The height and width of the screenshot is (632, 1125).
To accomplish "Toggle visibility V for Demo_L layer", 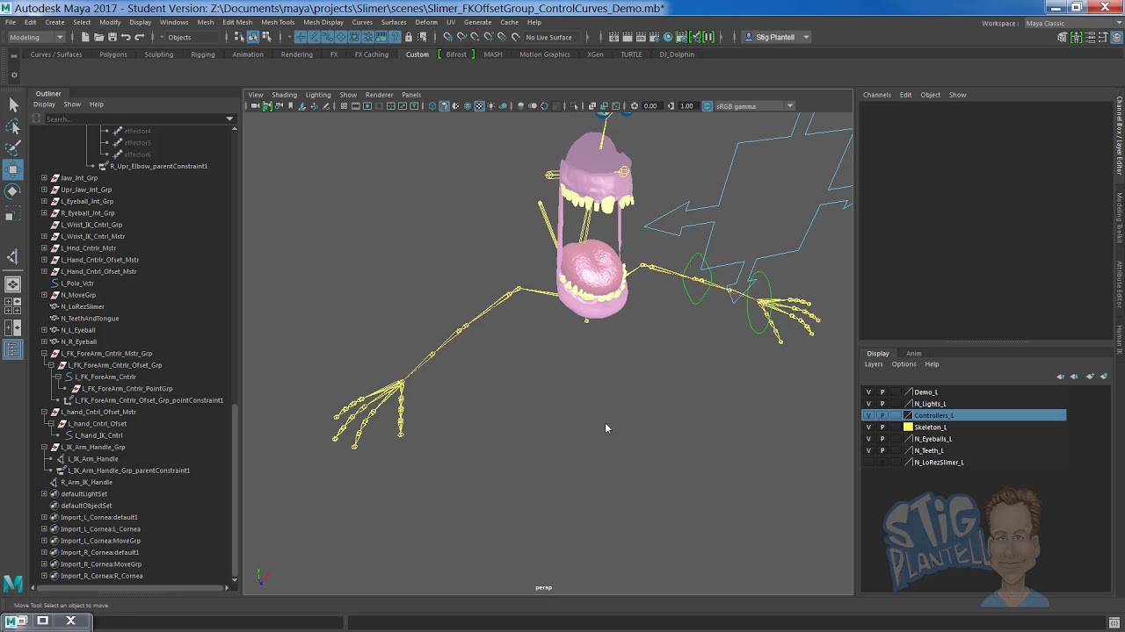I will (x=868, y=392).
